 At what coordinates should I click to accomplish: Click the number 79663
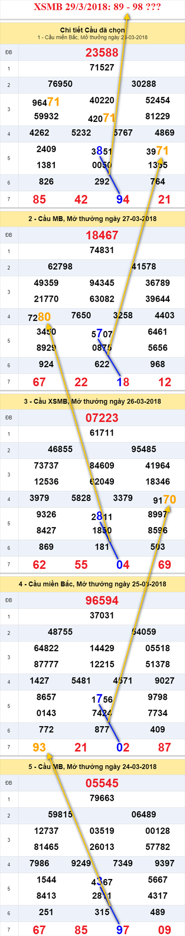pyautogui.click(x=102, y=798)
